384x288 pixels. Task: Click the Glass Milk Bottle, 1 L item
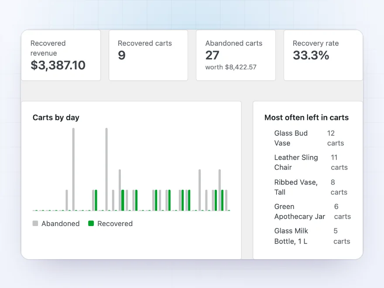coord(291,236)
